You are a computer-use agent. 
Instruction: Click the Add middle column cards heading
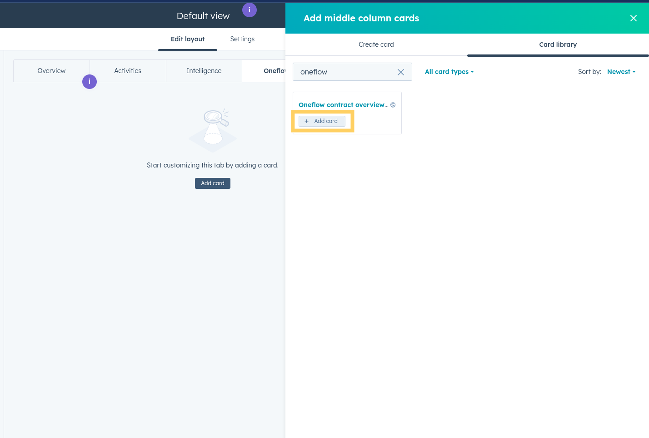coord(361,18)
